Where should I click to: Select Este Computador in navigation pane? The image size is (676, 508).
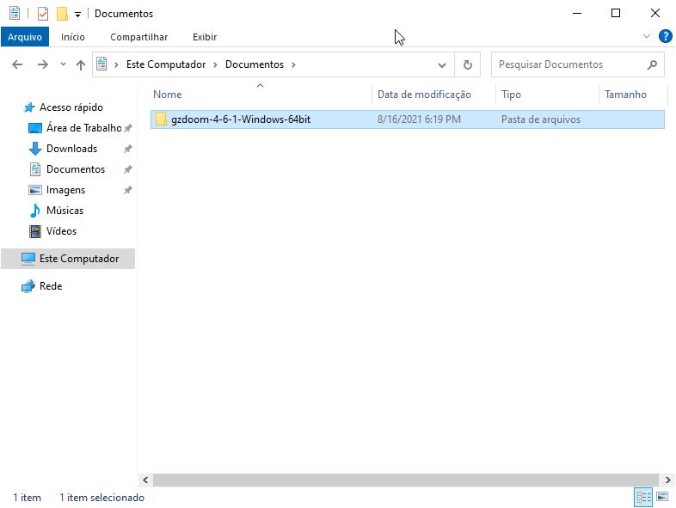coord(68,259)
